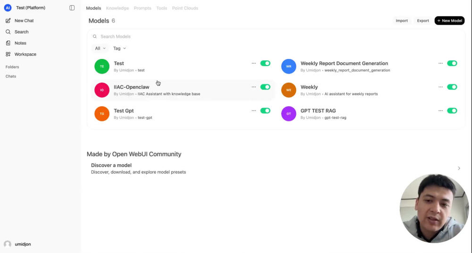Switch to the Point Clouds tab
The image size is (472, 253).
(x=185, y=8)
